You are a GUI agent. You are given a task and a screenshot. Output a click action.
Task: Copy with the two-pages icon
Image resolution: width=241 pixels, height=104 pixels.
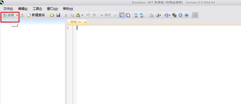coord(72,15)
